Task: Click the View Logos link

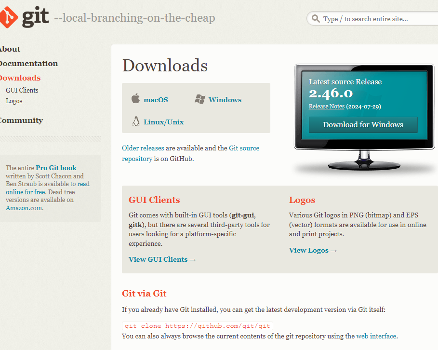Action: pyautogui.click(x=313, y=250)
